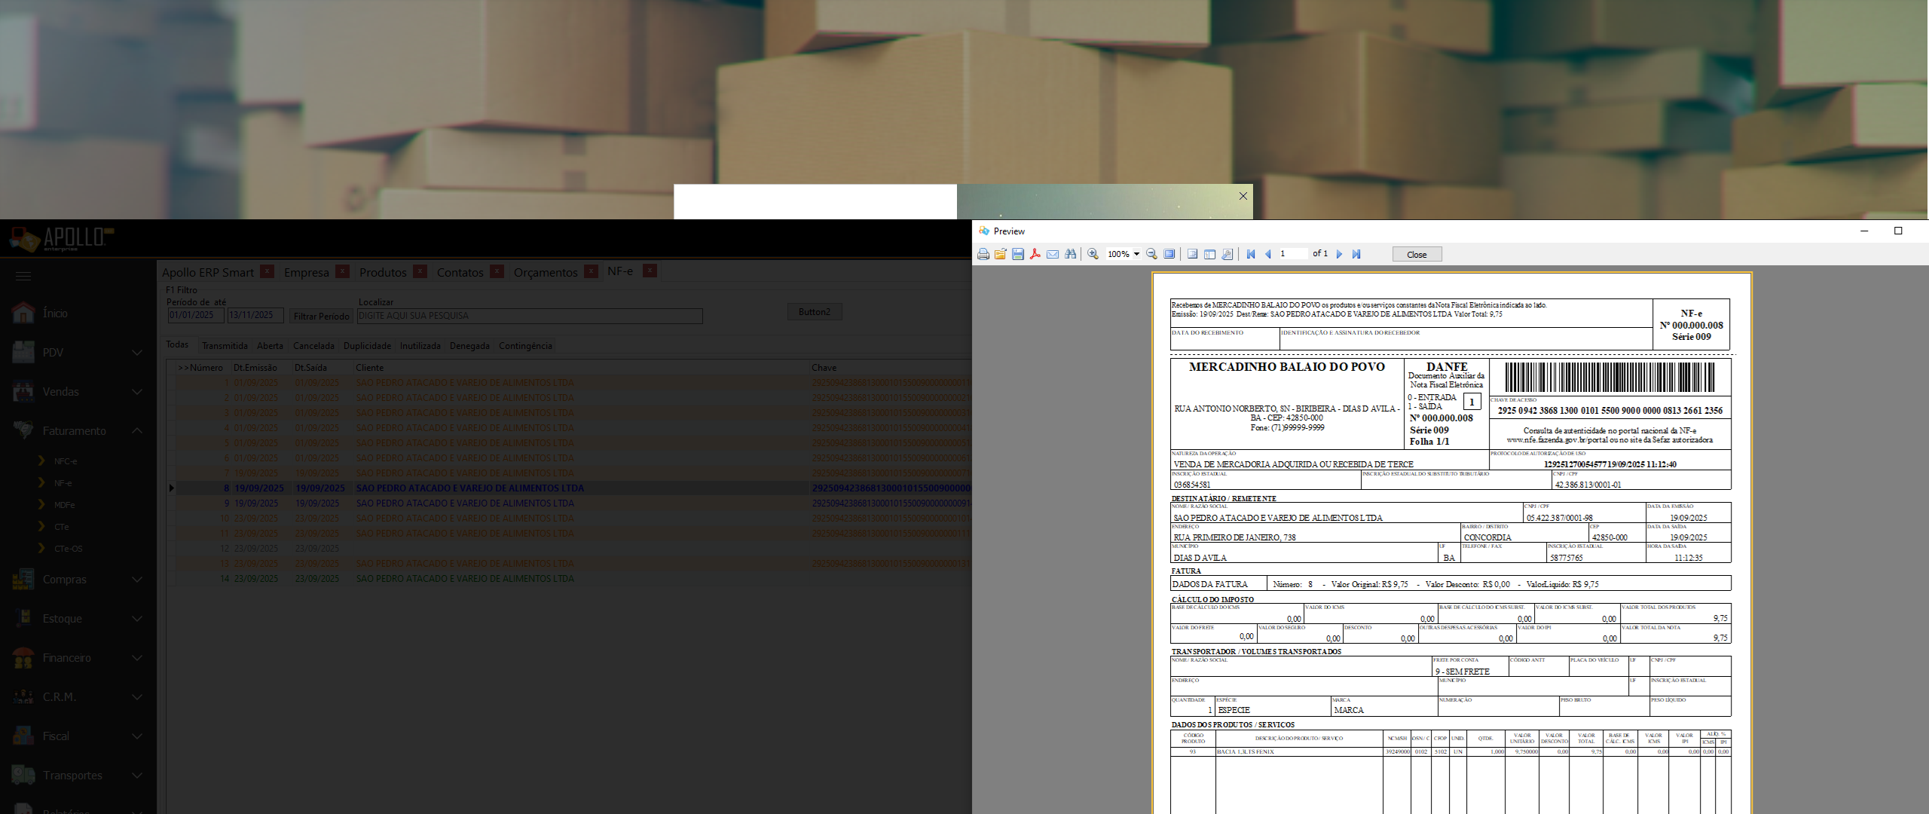Dismiss the banner with its X

[1243, 196]
